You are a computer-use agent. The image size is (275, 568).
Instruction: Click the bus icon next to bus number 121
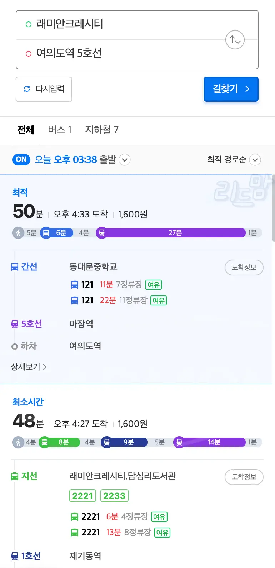tap(75, 284)
